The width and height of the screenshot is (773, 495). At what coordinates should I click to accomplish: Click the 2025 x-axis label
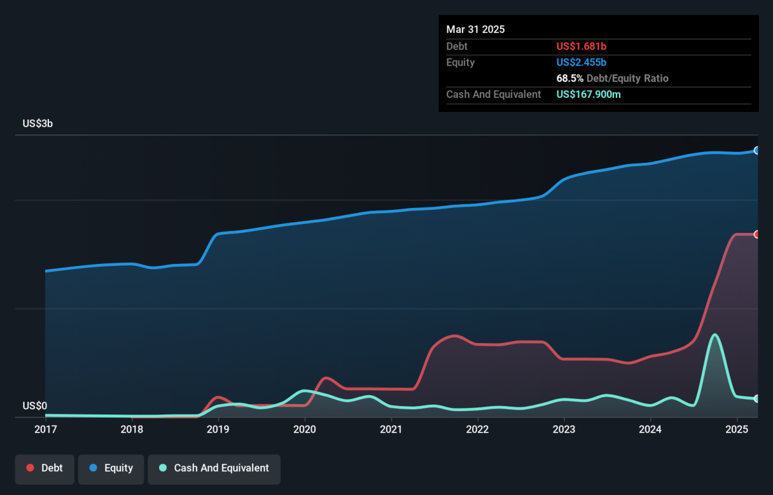click(x=737, y=429)
